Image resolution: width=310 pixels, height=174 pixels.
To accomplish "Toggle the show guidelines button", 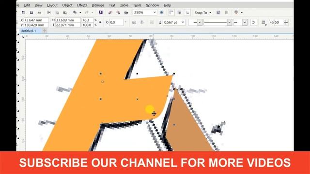I will [187, 13].
